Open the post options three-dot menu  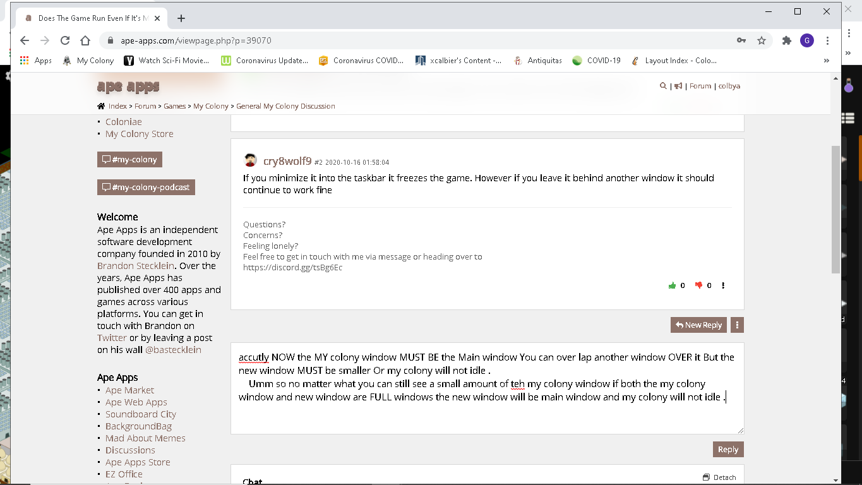coord(723,285)
